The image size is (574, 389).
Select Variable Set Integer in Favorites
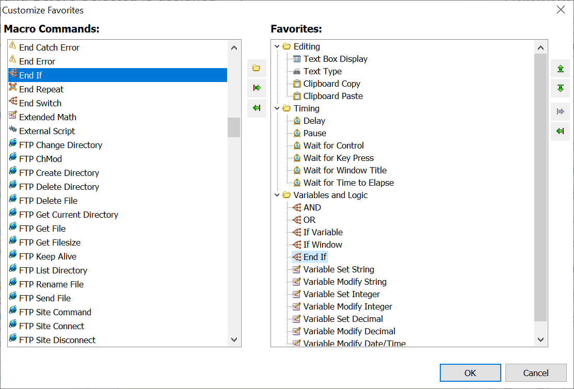[x=341, y=294]
